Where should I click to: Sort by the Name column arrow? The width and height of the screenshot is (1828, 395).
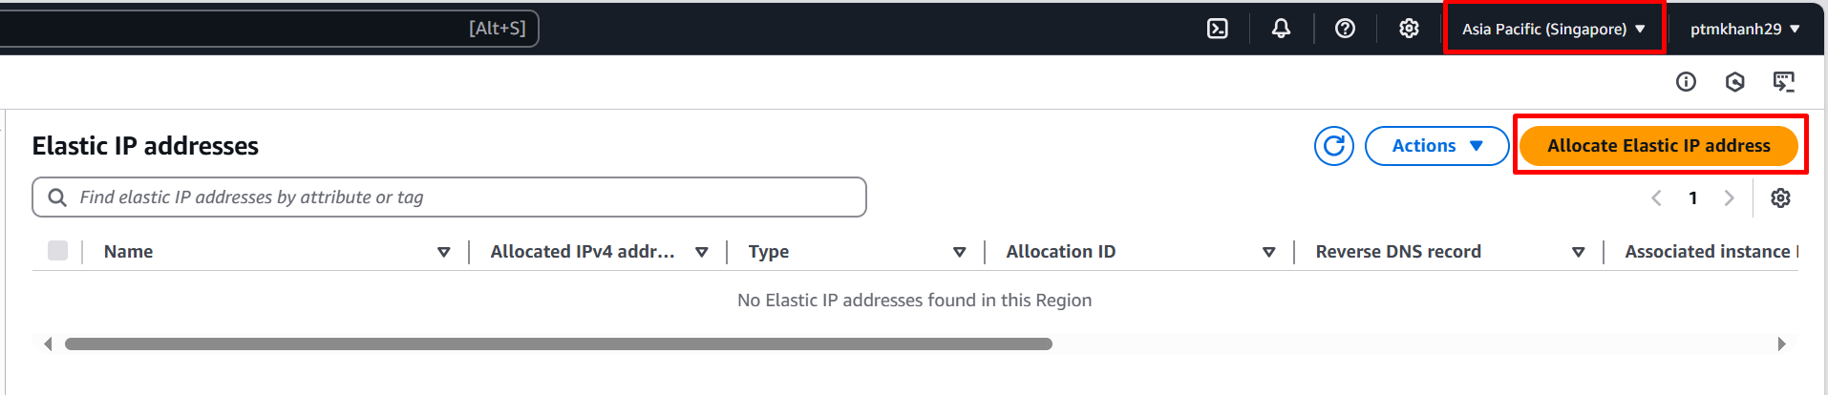[444, 252]
